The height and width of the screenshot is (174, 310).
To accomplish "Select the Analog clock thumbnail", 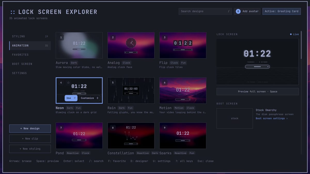I will (131, 45).
